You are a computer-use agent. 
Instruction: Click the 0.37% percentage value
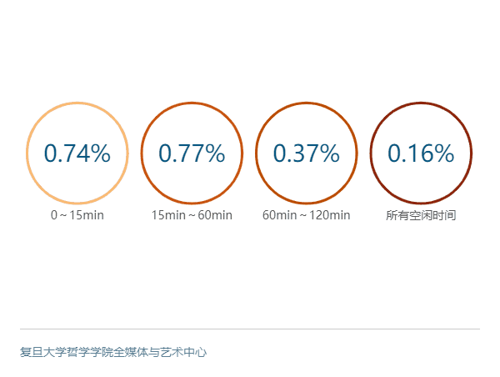click(x=307, y=153)
